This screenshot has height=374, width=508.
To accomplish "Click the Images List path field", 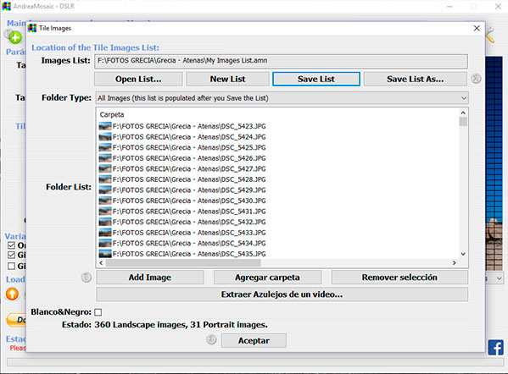I will coord(281,61).
